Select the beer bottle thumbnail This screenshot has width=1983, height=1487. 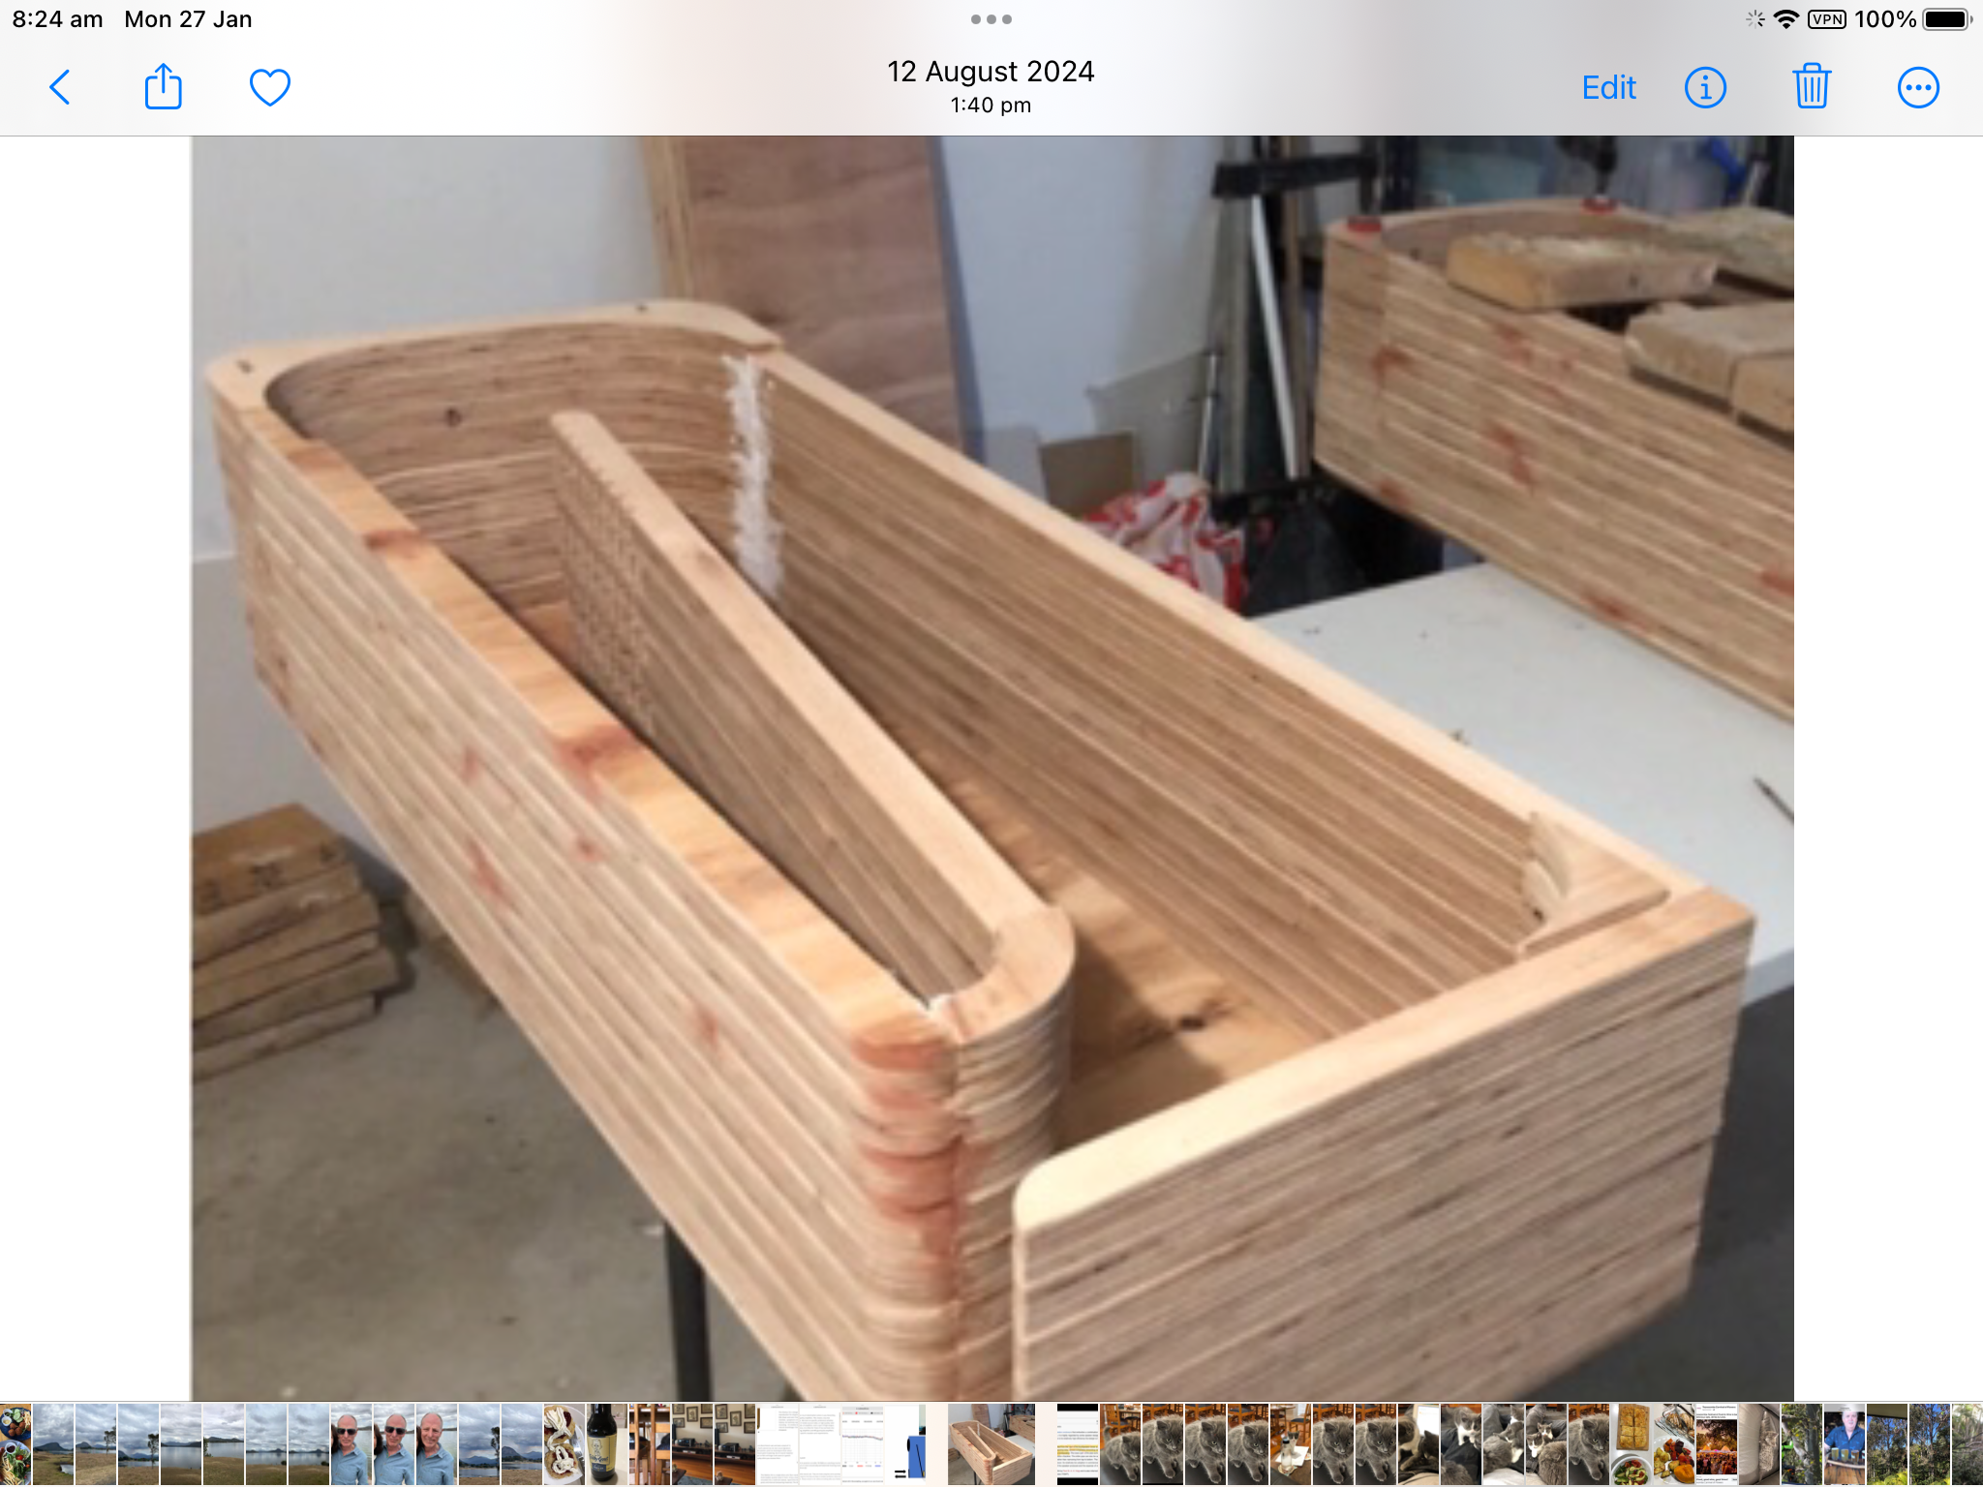coord(606,1444)
